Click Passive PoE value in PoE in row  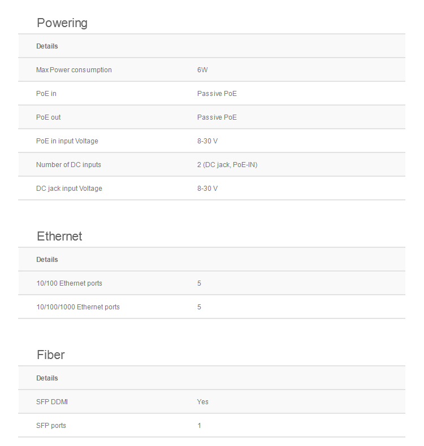[217, 94]
